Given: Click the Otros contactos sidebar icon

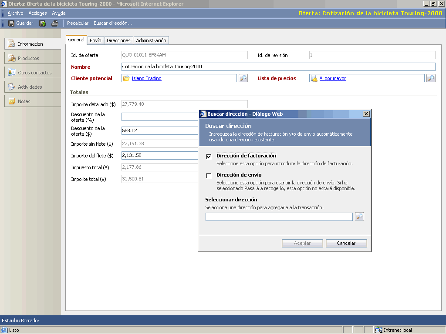Looking at the screenshot, I should pos(11,73).
